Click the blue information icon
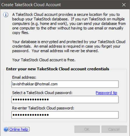 [x=6, y=15]
